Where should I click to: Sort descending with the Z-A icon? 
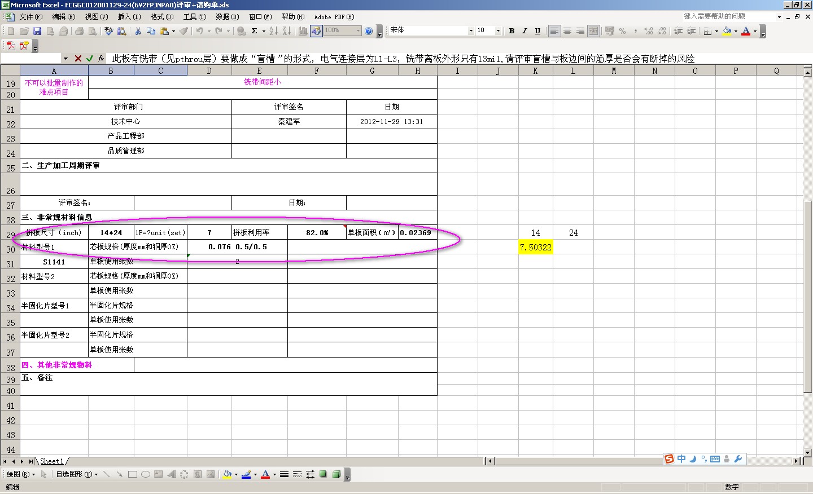(x=286, y=31)
